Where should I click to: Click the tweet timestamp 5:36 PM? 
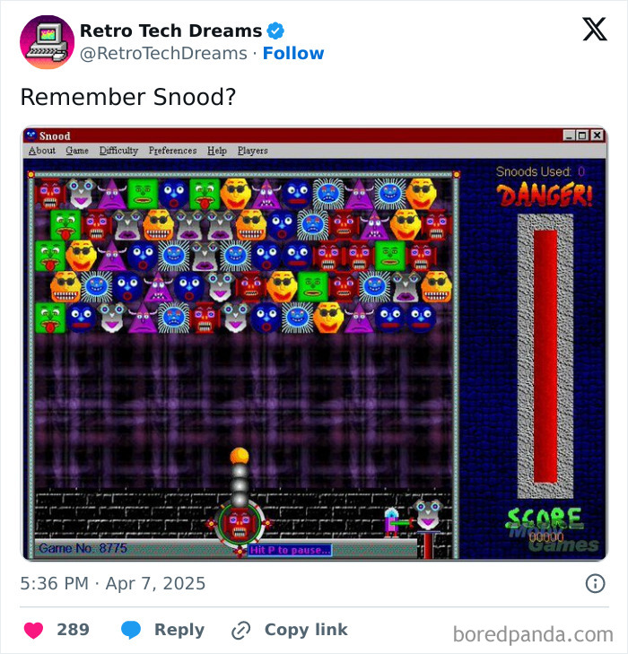pos(54,583)
